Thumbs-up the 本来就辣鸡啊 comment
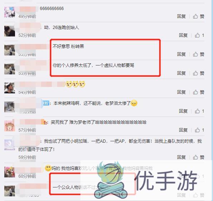Screen dimensions: 213x201 [199, 111]
